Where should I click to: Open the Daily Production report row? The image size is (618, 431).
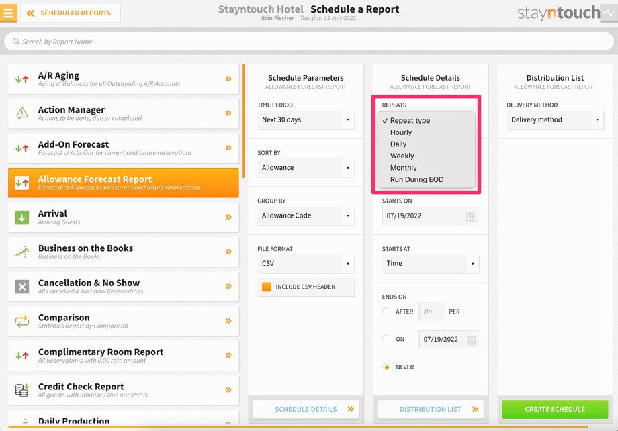pyautogui.click(x=124, y=418)
